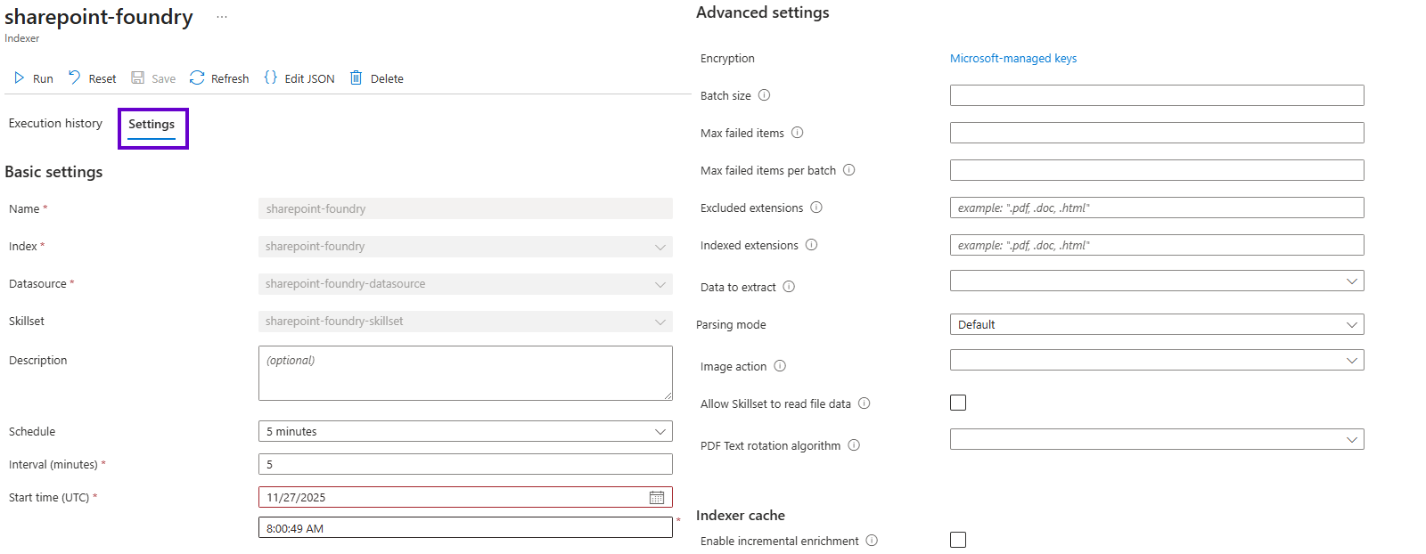Image resolution: width=1426 pixels, height=554 pixels.
Task: Open the Data to extract dropdown
Action: tap(1157, 281)
